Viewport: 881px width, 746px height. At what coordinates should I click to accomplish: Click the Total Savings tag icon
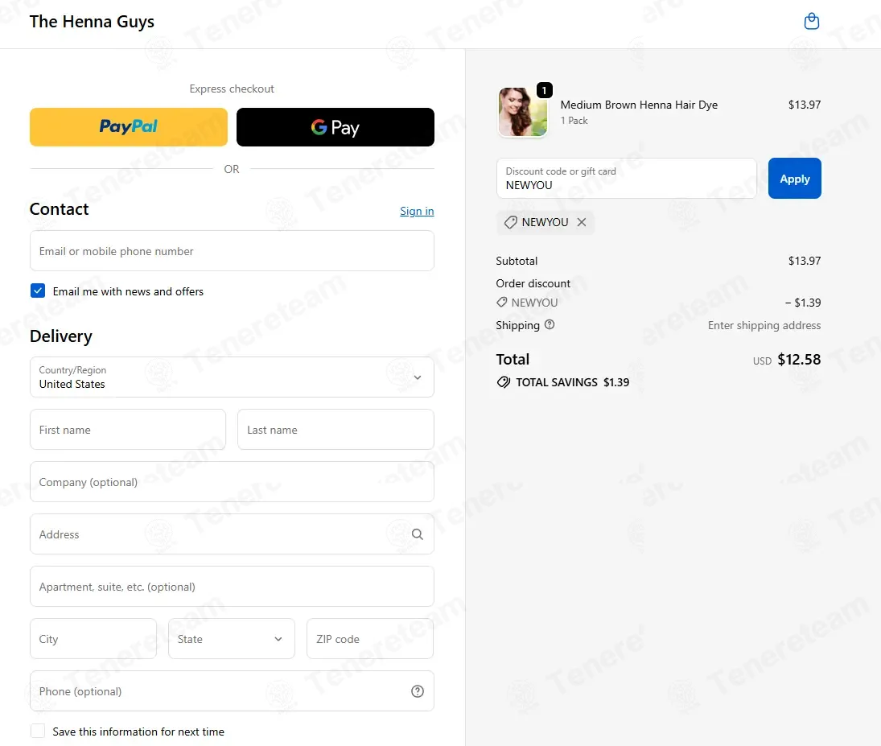[504, 382]
